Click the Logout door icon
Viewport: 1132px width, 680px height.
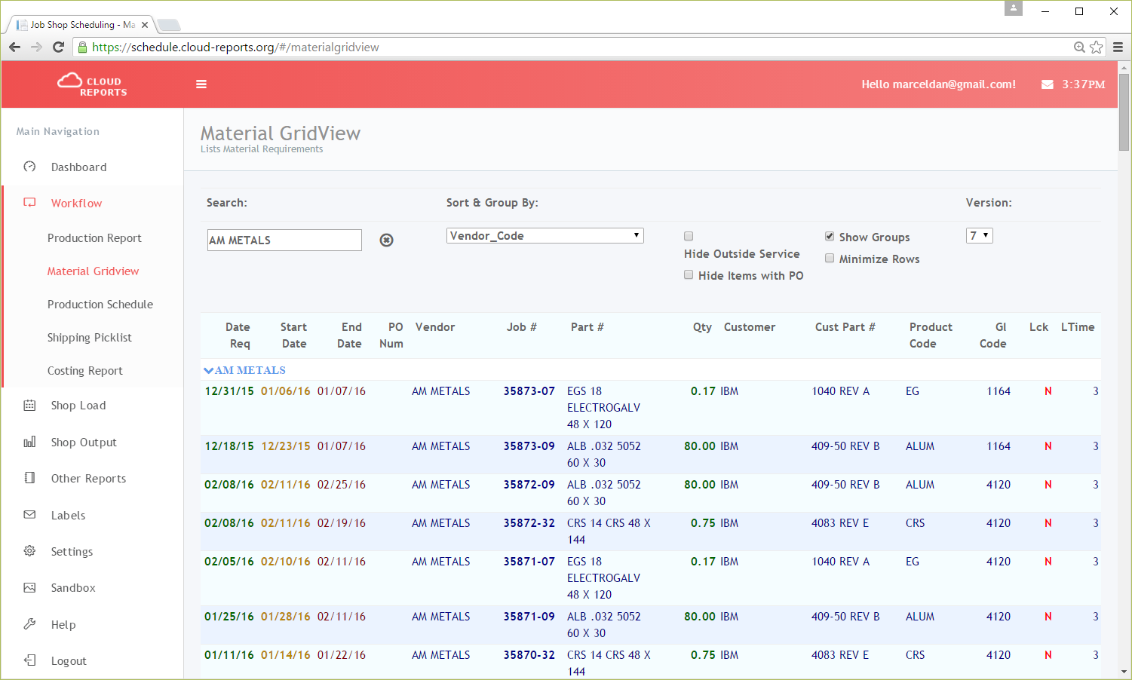click(x=29, y=660)
